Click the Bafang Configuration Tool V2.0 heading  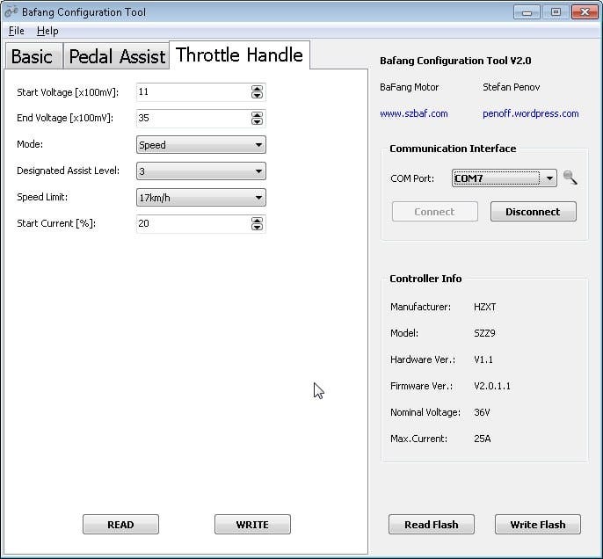[455, 61]
